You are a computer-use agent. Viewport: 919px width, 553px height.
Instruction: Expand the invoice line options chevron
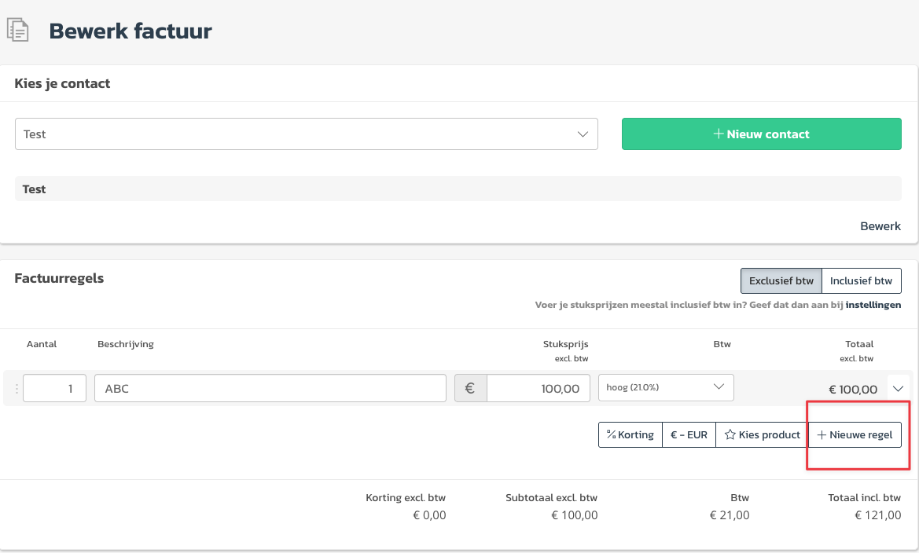pos(898,387)
